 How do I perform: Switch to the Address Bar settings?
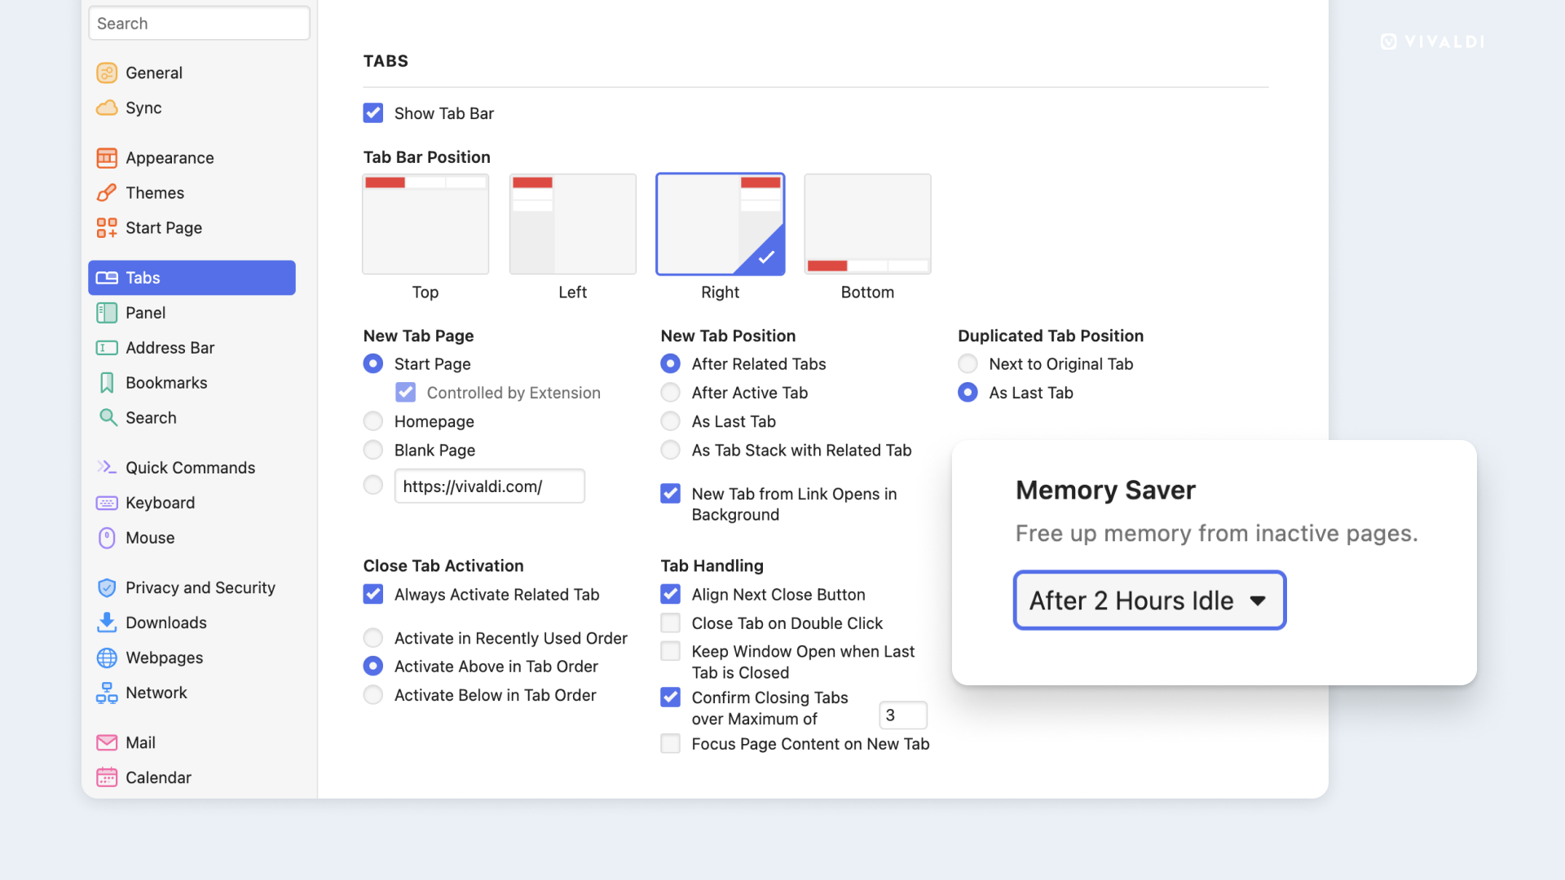[x=170, y=347]
